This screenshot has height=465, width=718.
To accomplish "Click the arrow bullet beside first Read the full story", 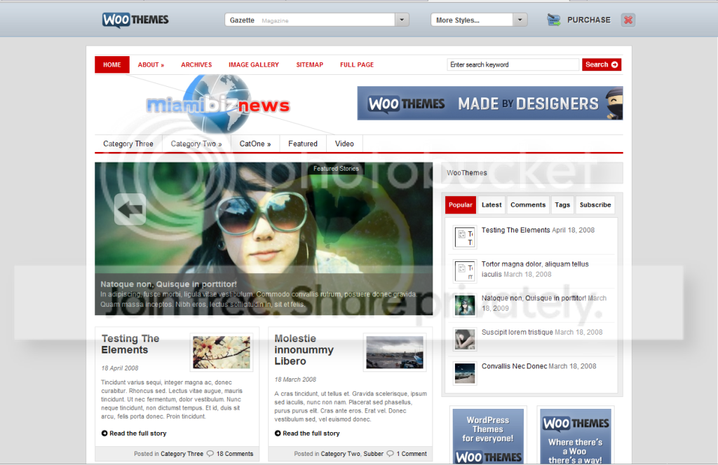I will (x=104, y=433).
